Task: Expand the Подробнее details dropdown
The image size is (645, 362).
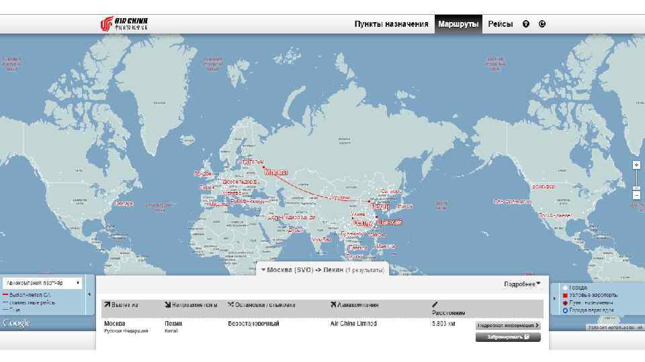Action: pos(522,284)
